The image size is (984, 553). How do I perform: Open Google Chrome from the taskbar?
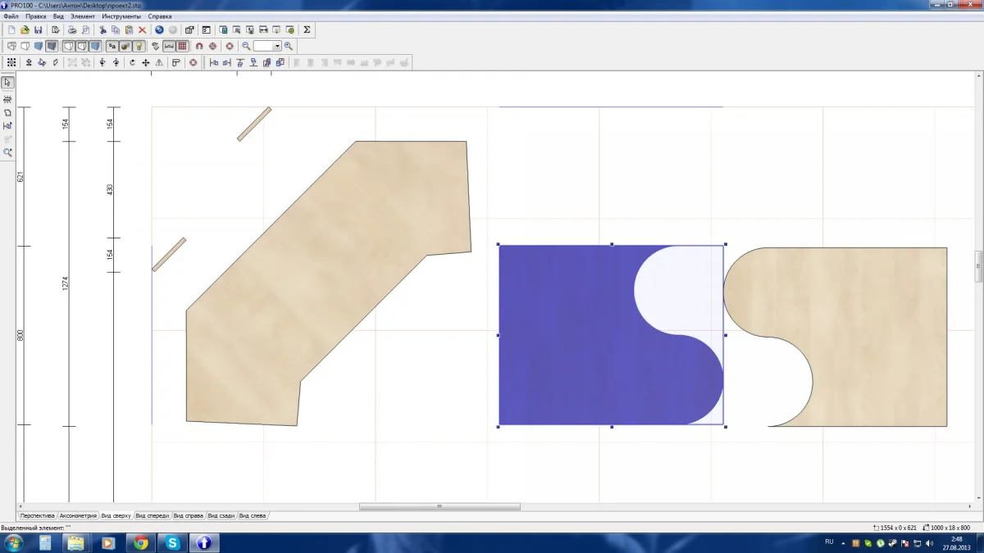tap(141, 542)
